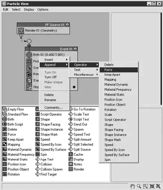Click the Zoom magnifier icon
The height and width of the screenshot is (190, 163).
[x=139, y=186]
